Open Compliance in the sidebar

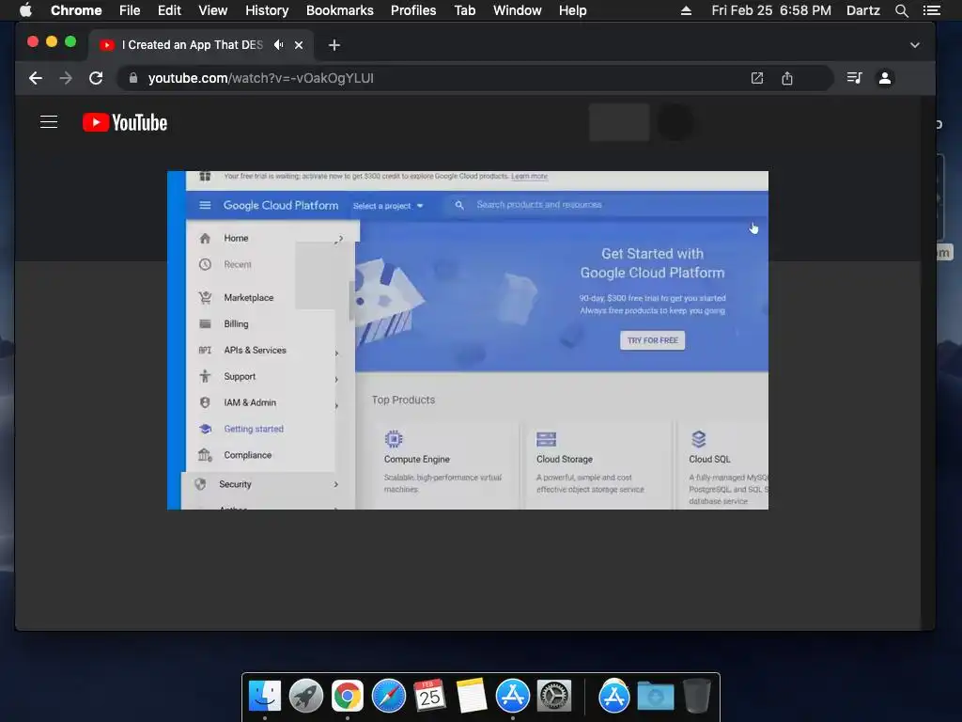coord(247,455)
